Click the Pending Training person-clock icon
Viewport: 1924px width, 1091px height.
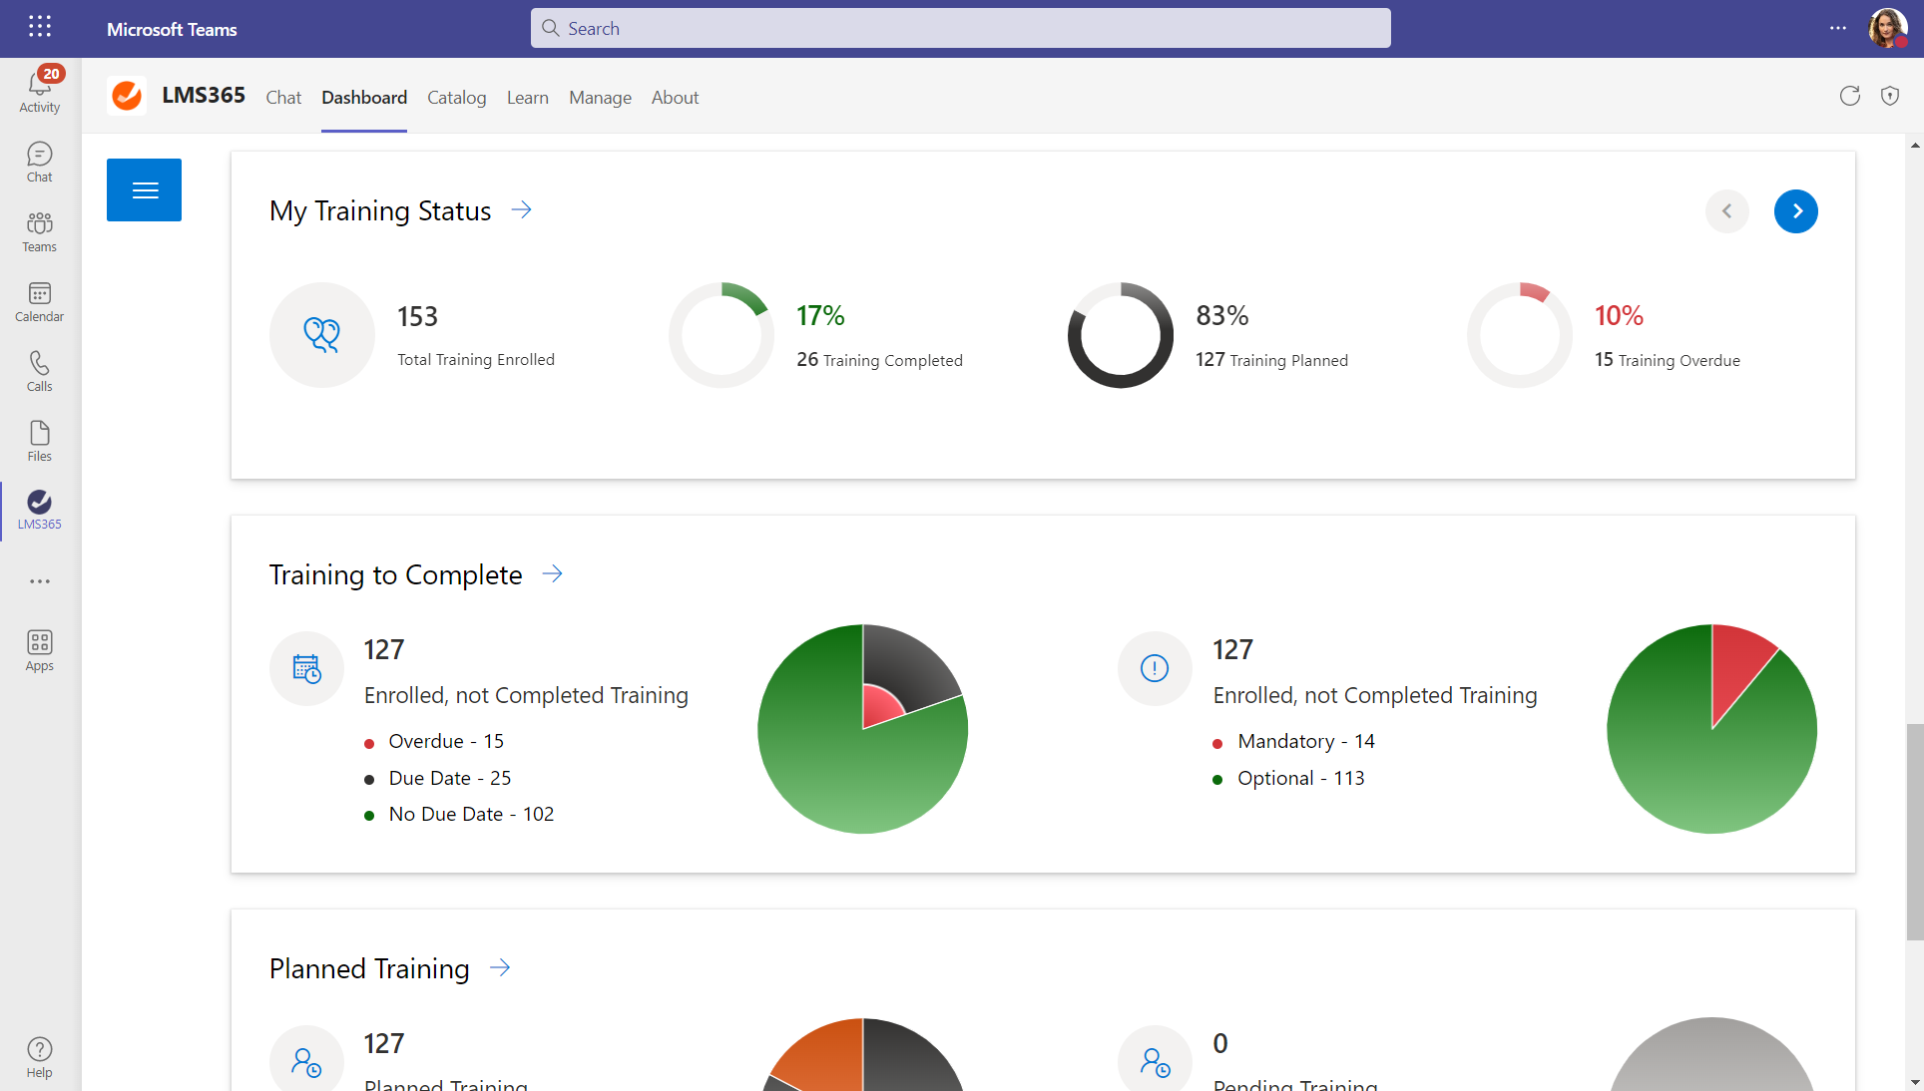point(1155,1061)
